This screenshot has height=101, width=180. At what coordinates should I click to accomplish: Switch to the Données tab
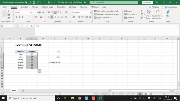click(x=72, y=7)
